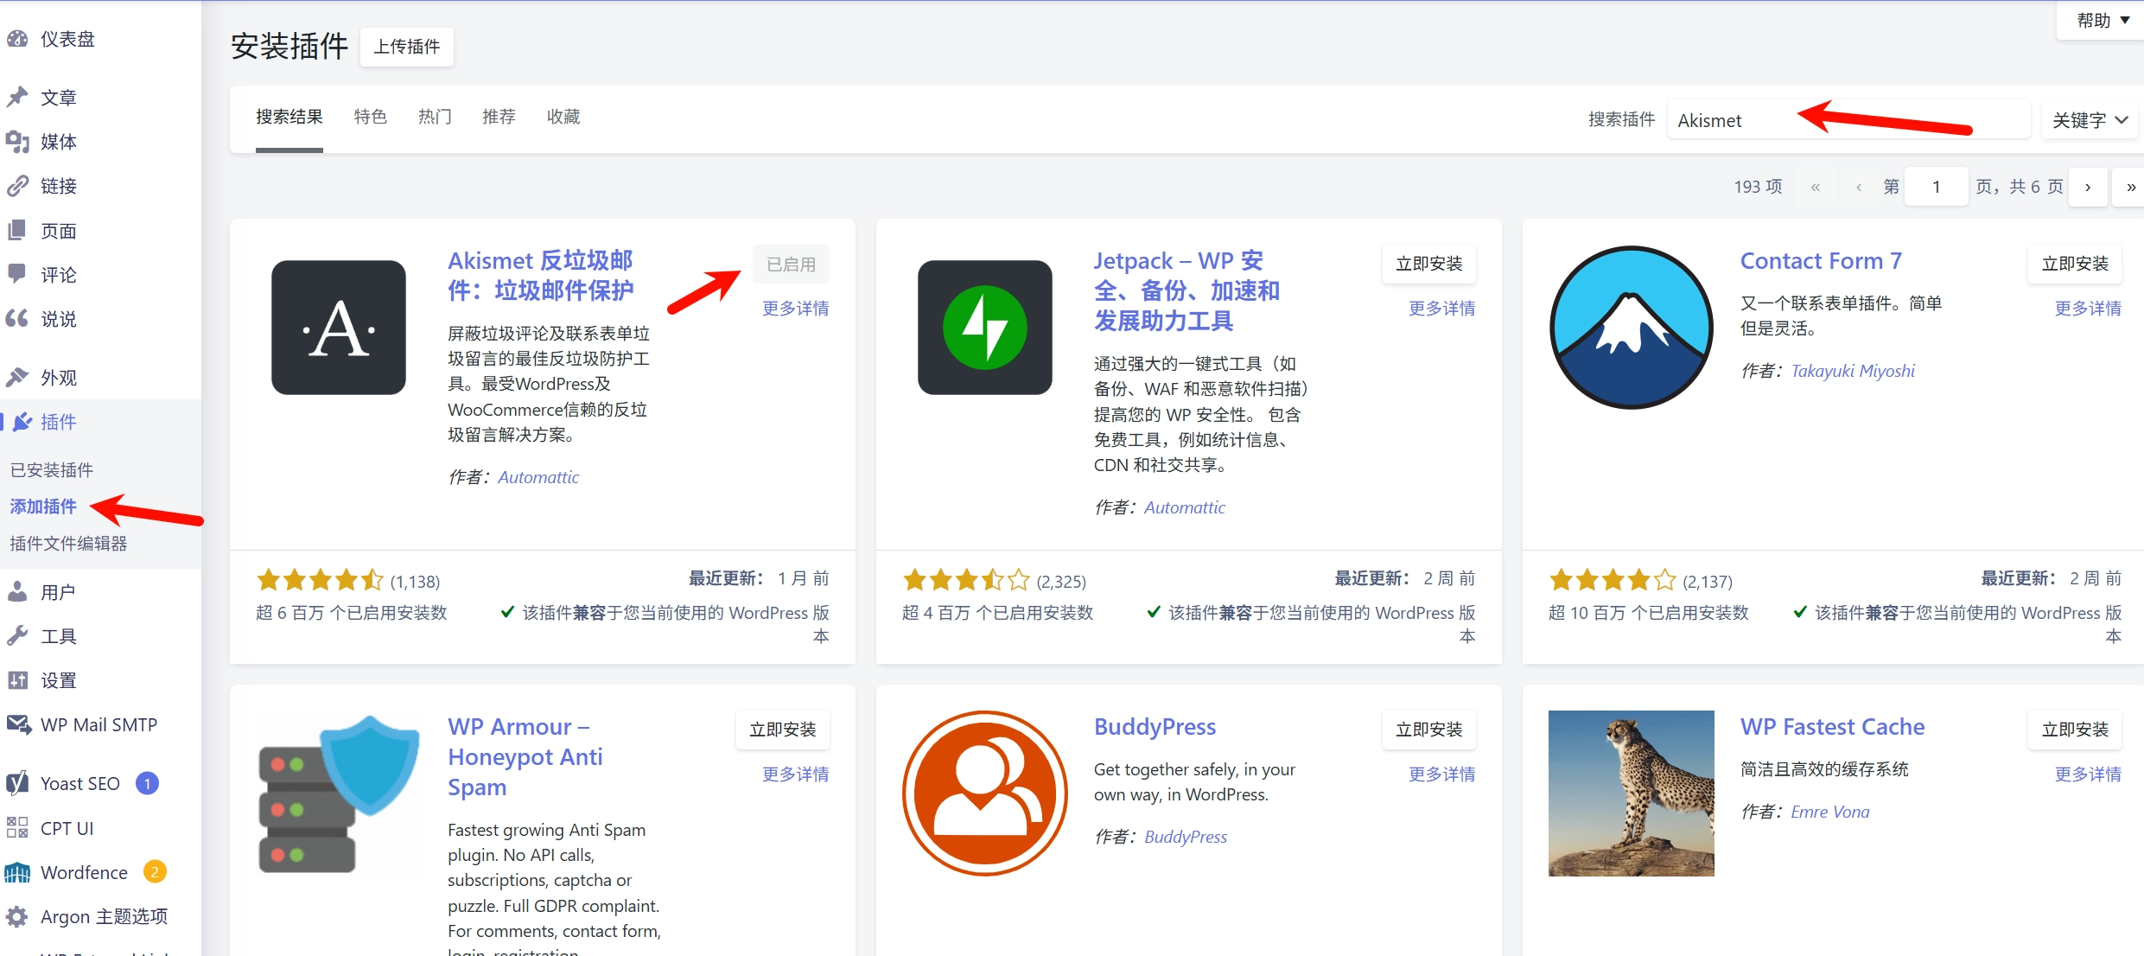Click the 插件 plug icon

pyautogui.click(x=22, y=422)
